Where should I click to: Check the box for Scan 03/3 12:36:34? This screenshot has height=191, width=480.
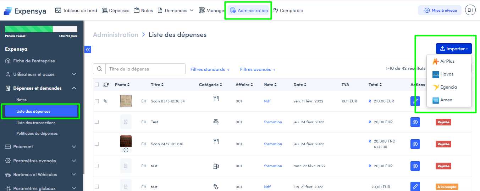[x=97, y=101]
